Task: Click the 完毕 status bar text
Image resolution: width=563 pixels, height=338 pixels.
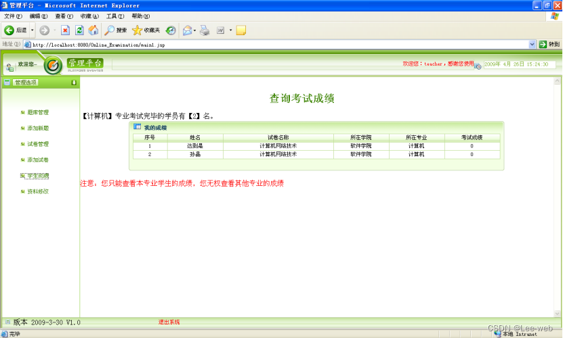Action: click(15, 334)
